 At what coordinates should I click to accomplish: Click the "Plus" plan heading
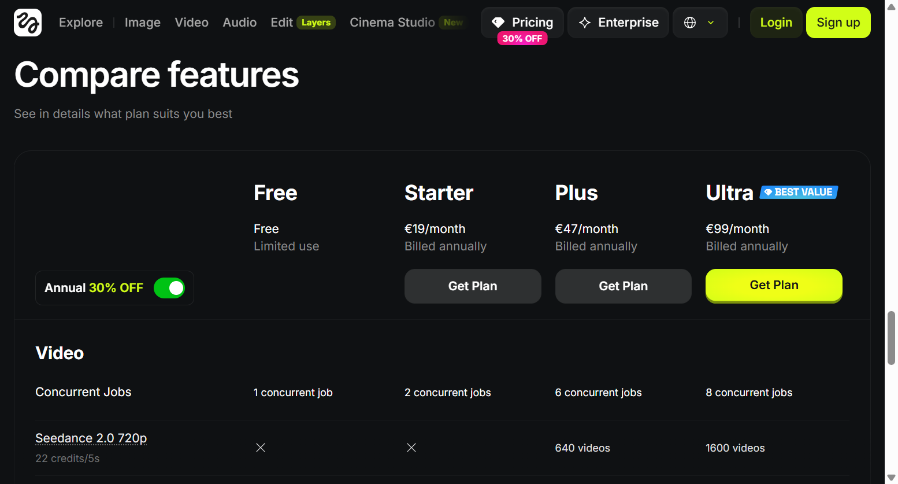tap(577, 193)
